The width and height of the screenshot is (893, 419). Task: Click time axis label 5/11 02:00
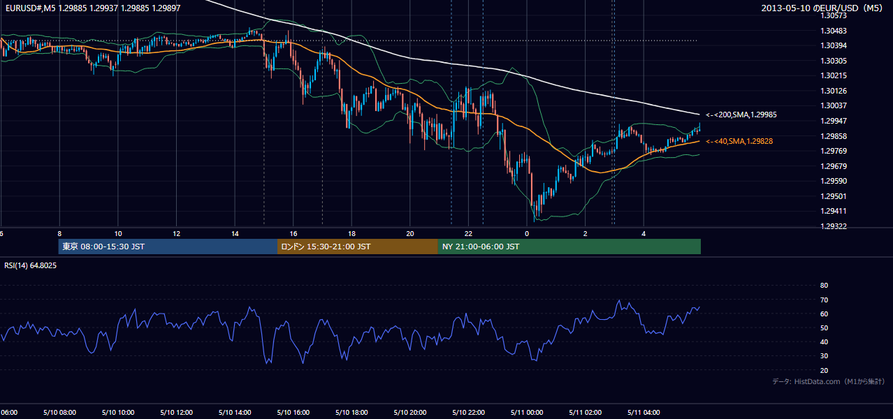pos(586,412)
